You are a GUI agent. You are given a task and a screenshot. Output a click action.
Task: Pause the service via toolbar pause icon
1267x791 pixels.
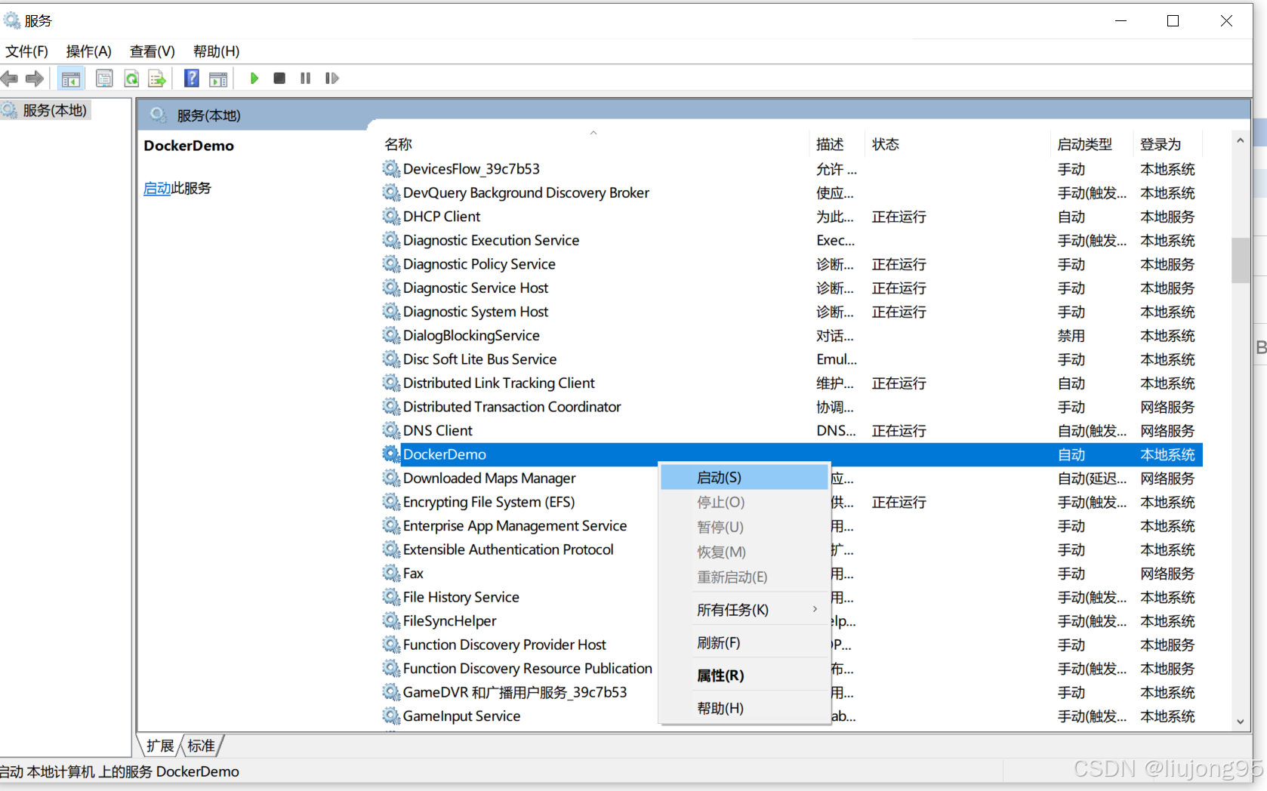click(304, 78)
